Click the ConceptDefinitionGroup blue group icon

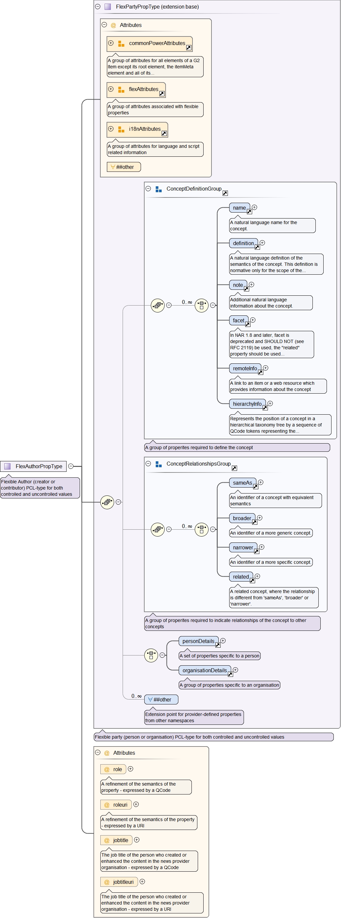(x=159, y=189)
